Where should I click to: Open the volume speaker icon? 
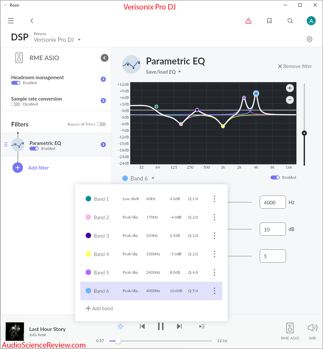312,328
